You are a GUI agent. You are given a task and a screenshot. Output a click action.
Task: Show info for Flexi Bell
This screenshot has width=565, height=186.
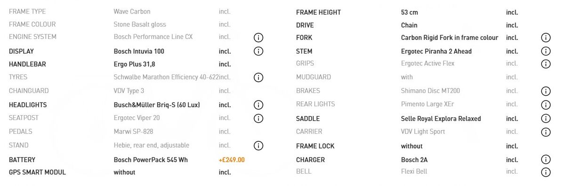[x=546, y=172]
